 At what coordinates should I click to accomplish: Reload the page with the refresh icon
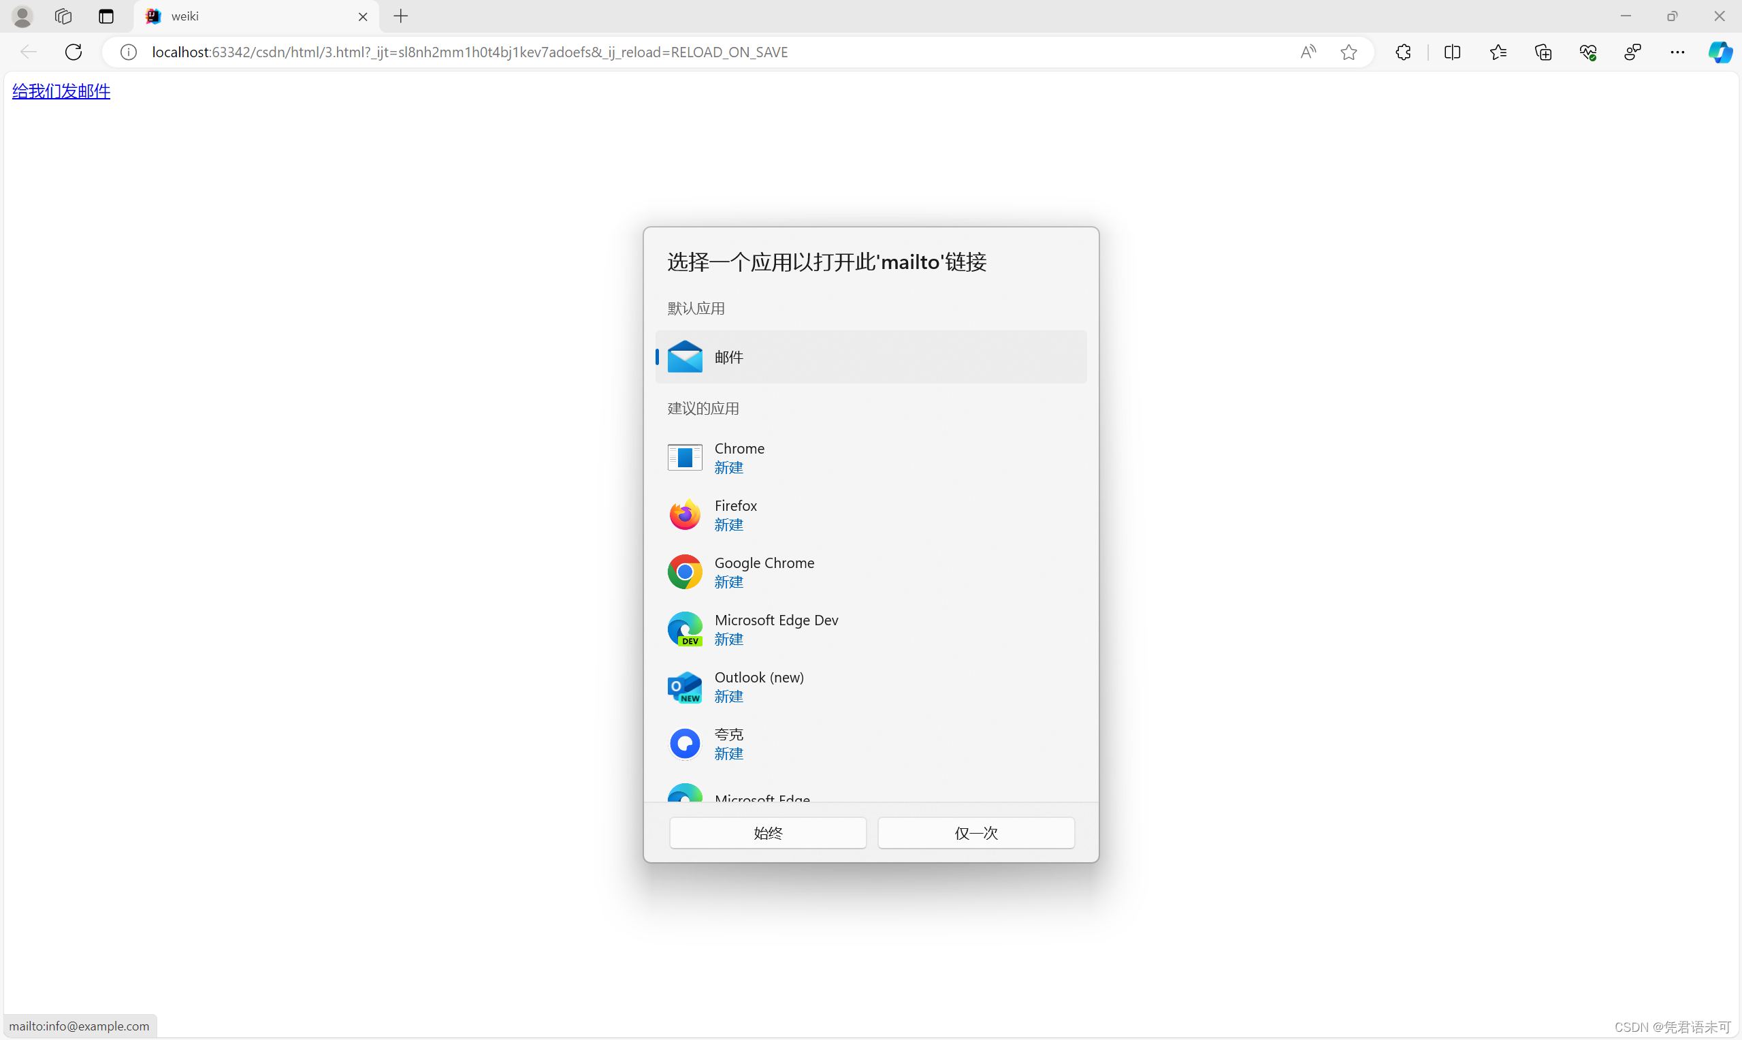(x=73, y=51)
